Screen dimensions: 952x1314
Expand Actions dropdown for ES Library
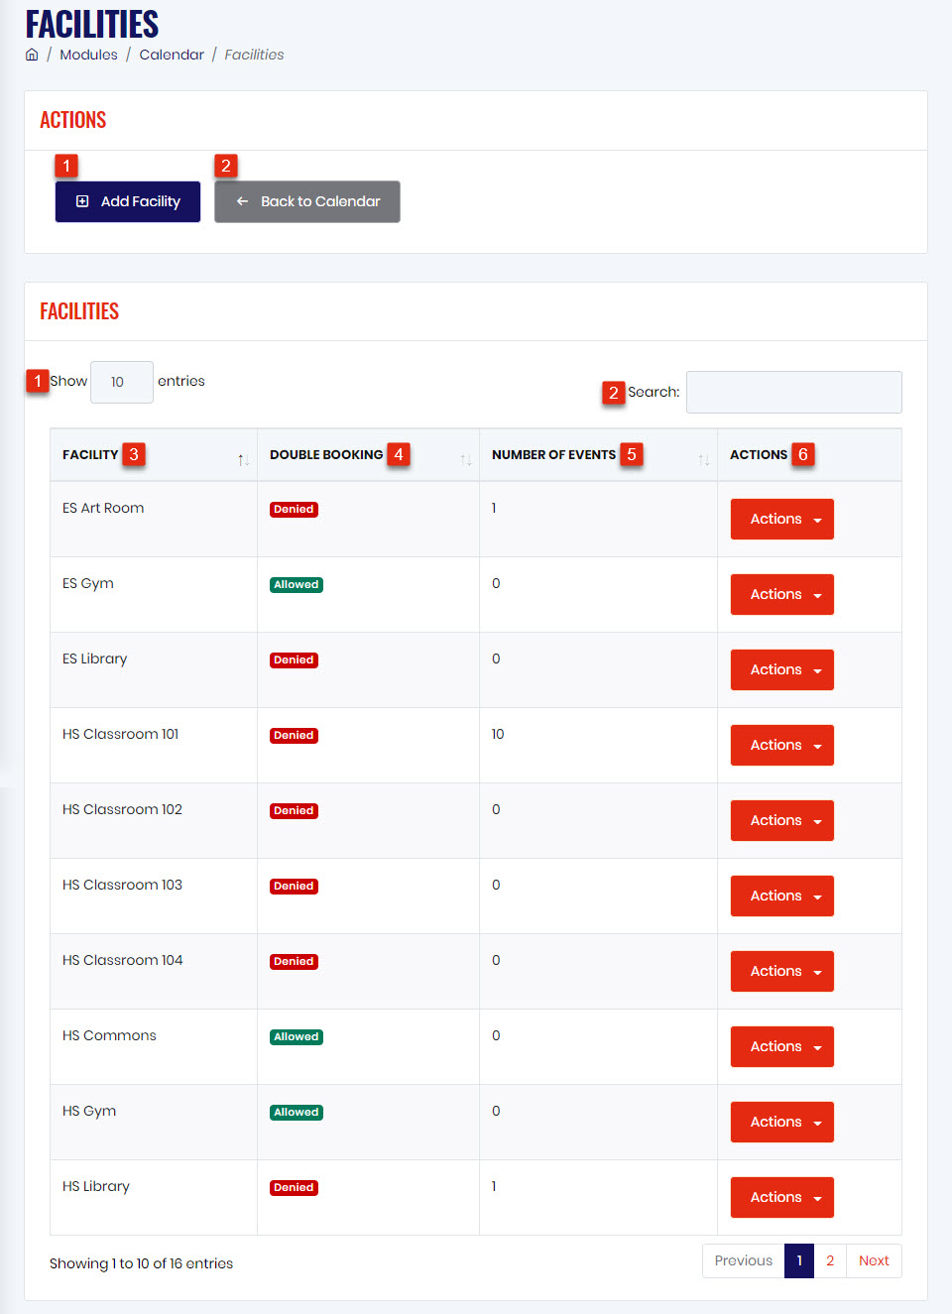click(x=781, y=669)
